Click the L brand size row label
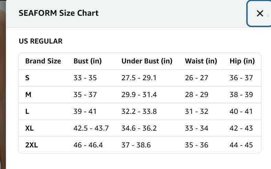Screen dimensions: 271x169 point(27,111)
